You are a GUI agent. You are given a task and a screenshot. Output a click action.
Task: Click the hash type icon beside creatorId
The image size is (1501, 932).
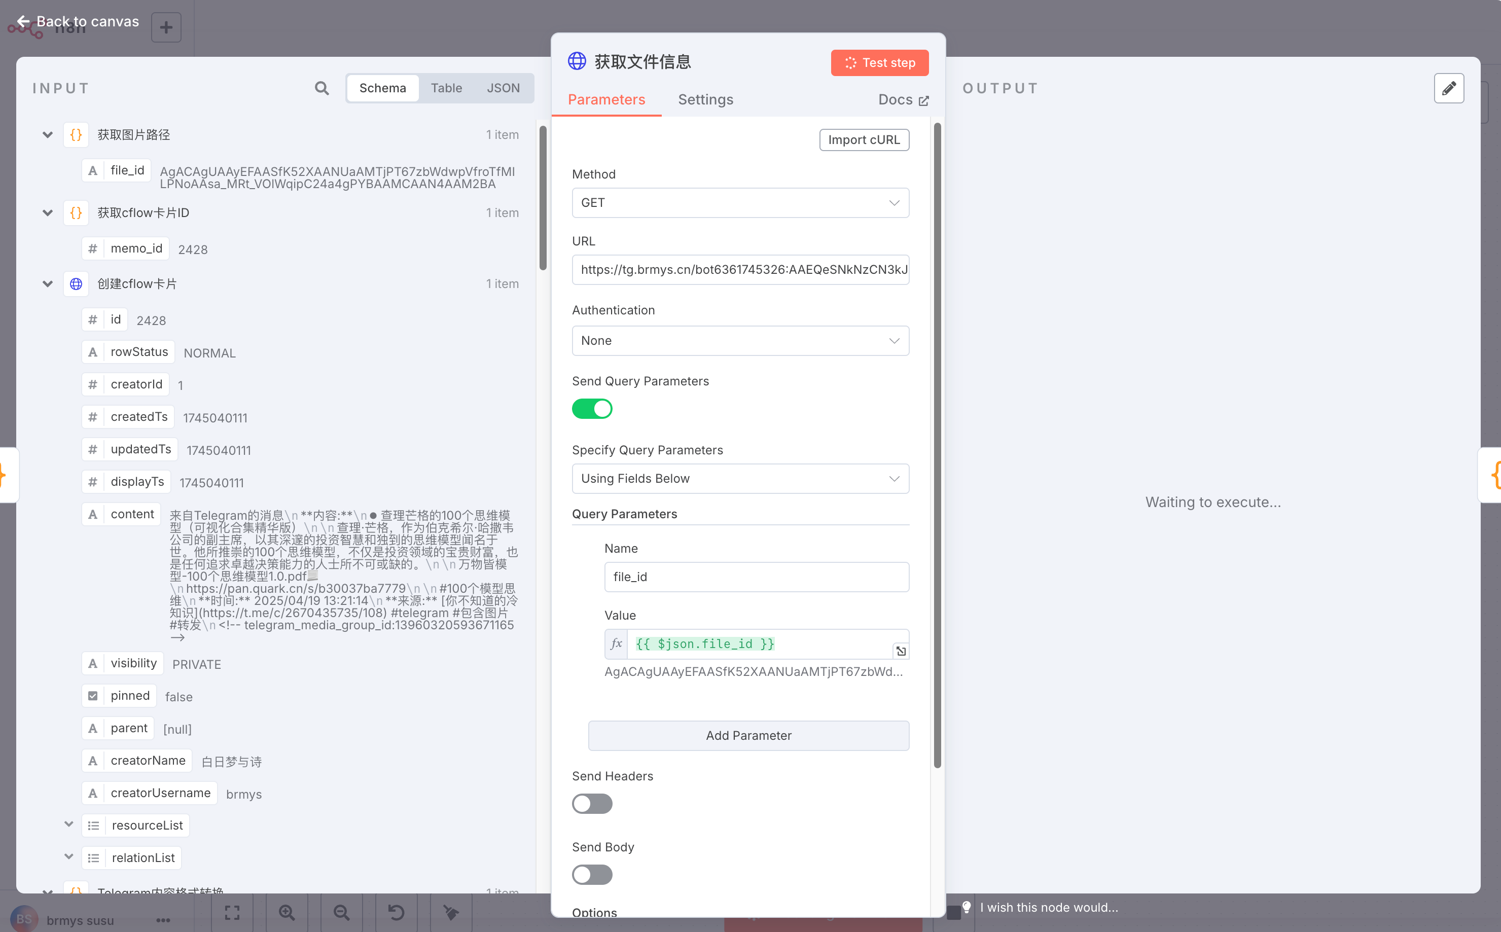92,384
